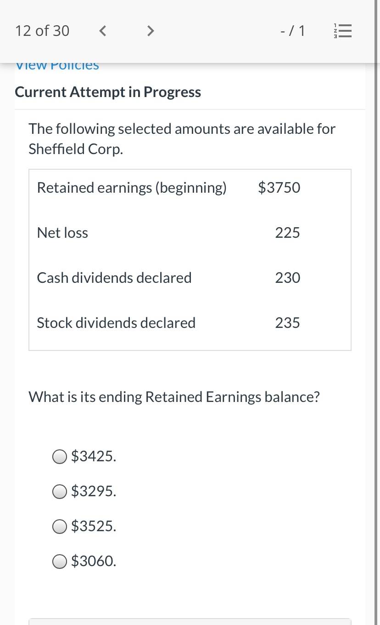
Task: Click the $3425 answer label text
Action: 94,456
